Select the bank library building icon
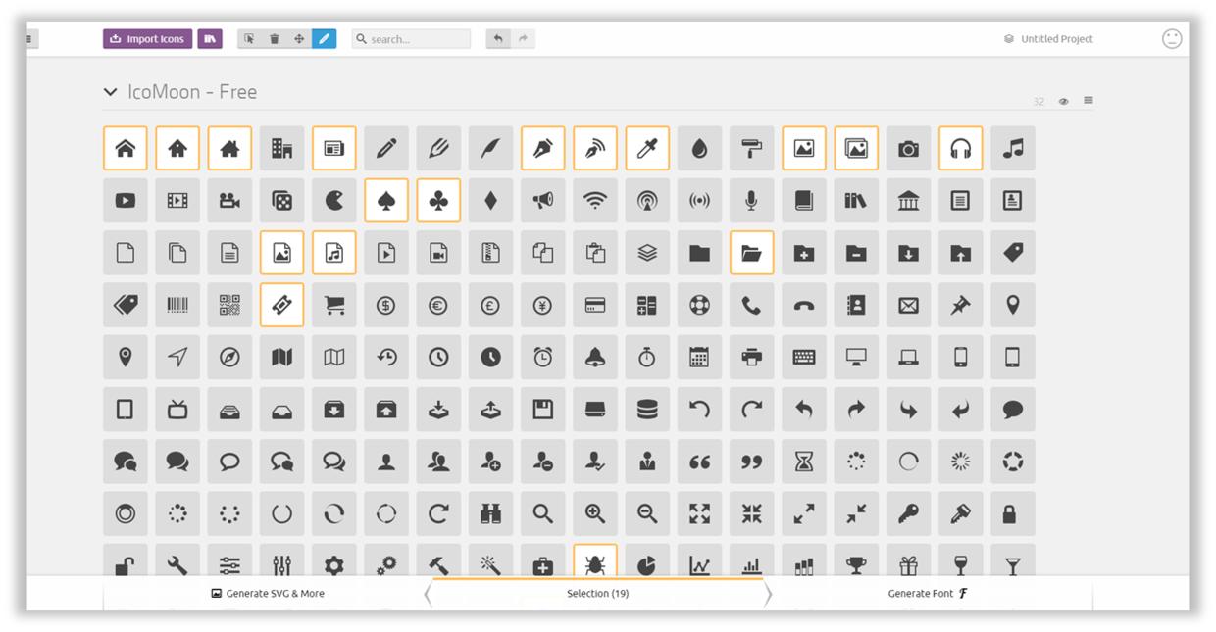The image size is (1216, 632). (x=909, y=201)
